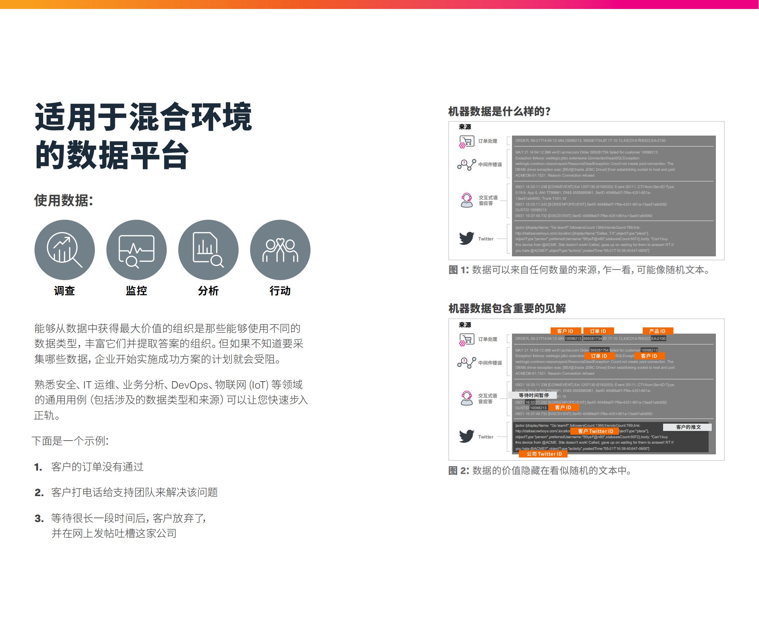Click the 客户 ID tag above the ORDER line

tap(565, 331)
